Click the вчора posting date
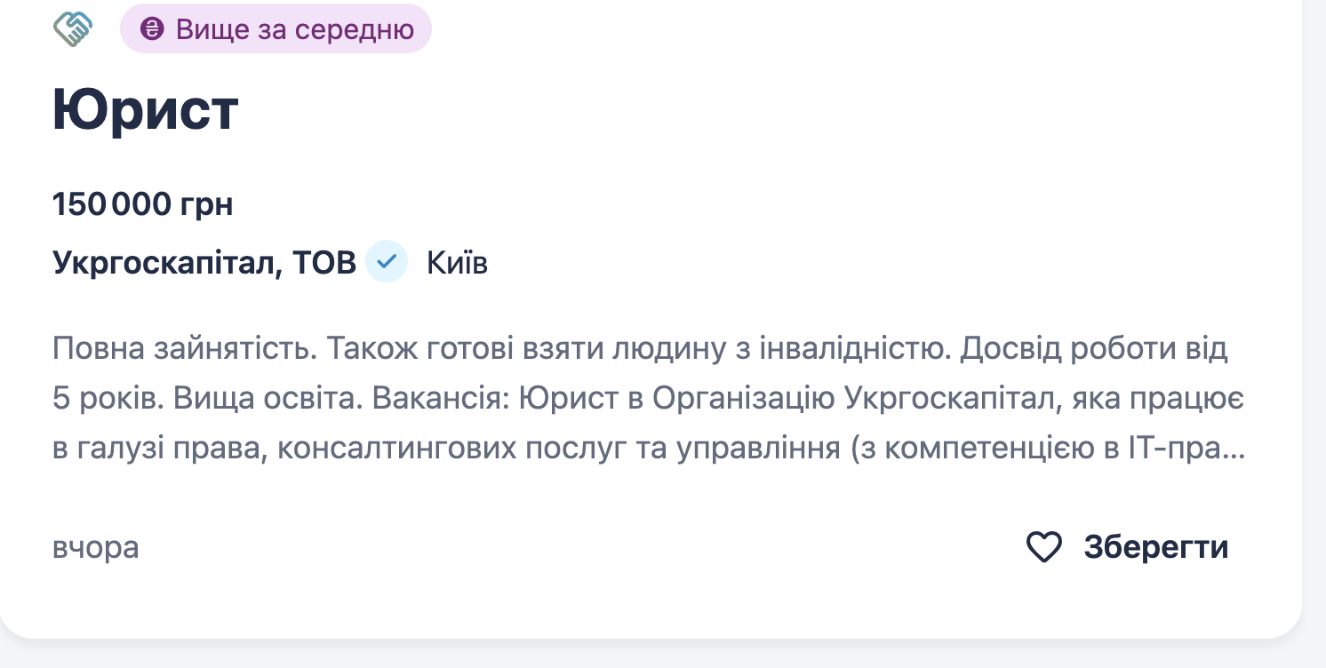 (95, 547)
